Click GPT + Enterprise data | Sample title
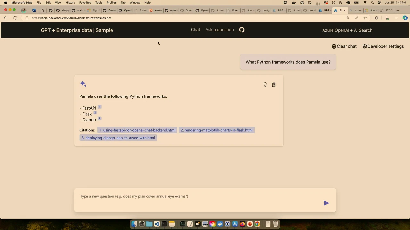This screenshot has width=410, height=230. (x=77, y=30)
